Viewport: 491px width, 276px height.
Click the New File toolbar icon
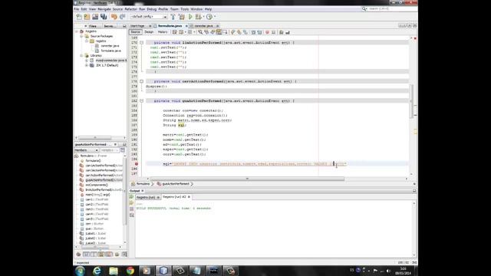(79, 17)
